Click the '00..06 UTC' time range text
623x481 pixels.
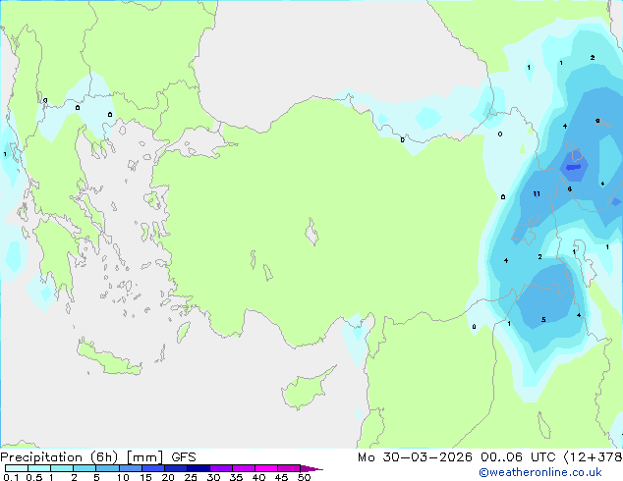point(518,457)
